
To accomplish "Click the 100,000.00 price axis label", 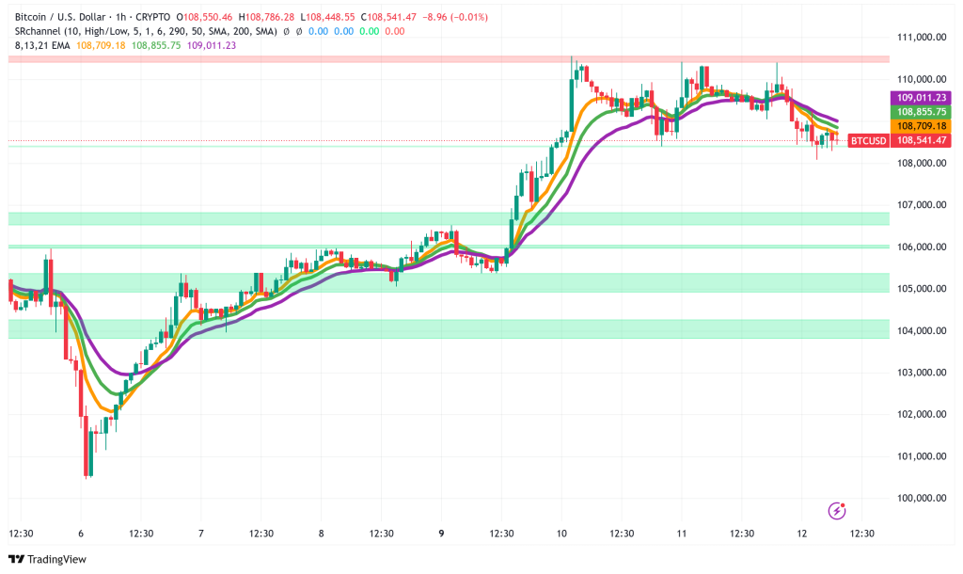I will pyautogui.click(x=922, y=498).
